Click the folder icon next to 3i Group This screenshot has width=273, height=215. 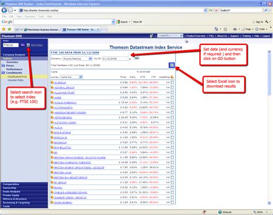52,82
